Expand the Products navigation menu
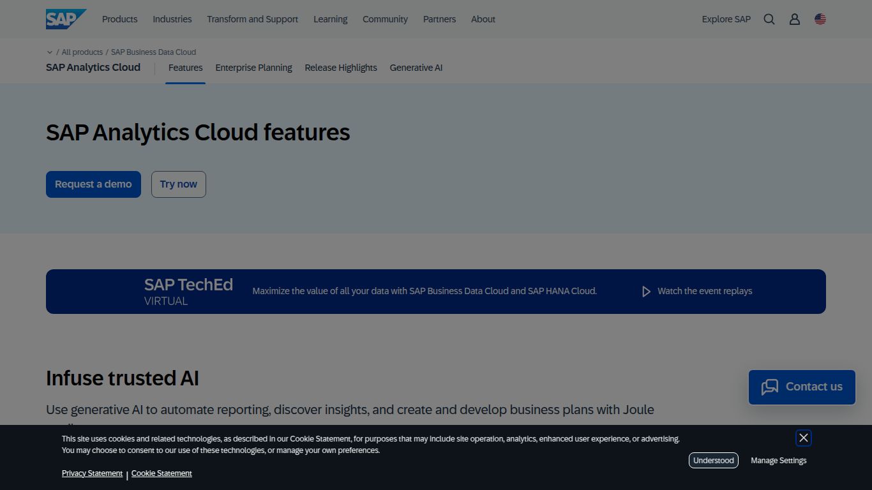This screenshot has height=490, width=872. [x=119, y=19]
